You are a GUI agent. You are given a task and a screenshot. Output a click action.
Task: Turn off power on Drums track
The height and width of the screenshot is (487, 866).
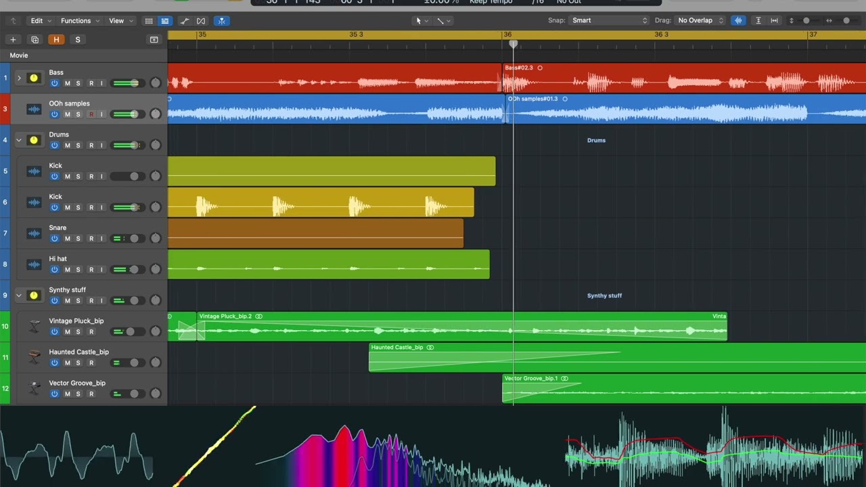point(54,145)
